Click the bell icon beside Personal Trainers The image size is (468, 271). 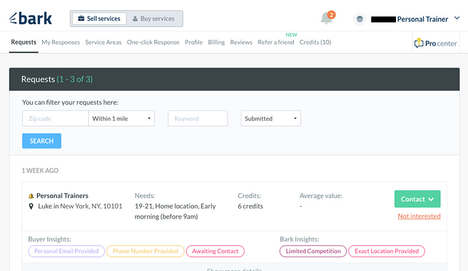point(31,196)
